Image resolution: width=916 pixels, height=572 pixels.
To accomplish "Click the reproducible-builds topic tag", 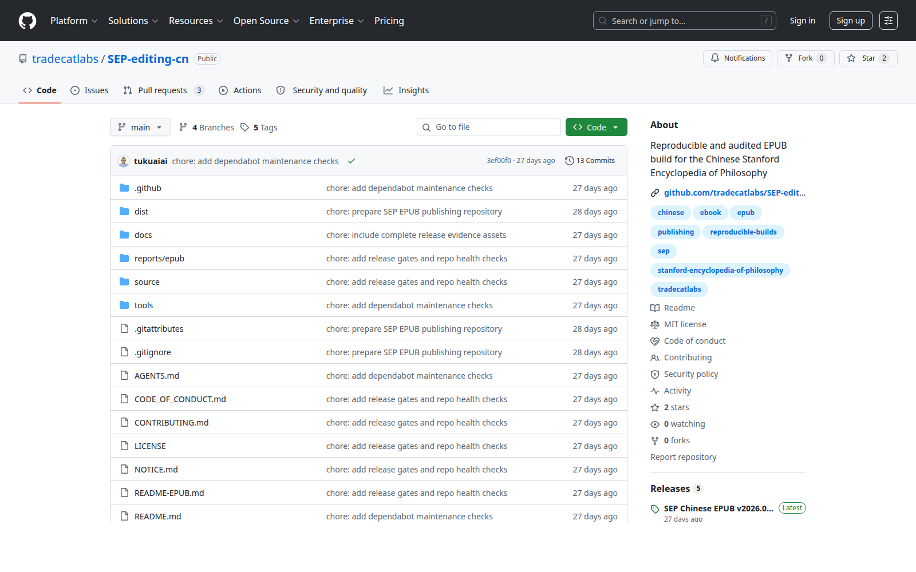I will coord(743,232).
